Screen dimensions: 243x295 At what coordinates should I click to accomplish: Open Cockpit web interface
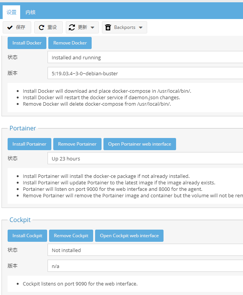[129, 236]
